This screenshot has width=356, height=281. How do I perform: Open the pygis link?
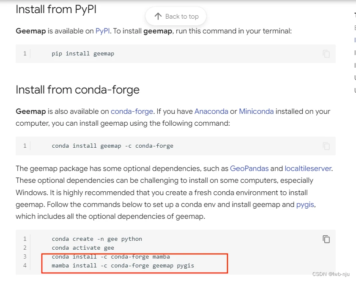pyautogui.click(x=305, y=204)
